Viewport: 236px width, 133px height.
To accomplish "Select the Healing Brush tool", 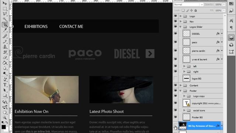I will pyautogui.click(x=5, y=36).
